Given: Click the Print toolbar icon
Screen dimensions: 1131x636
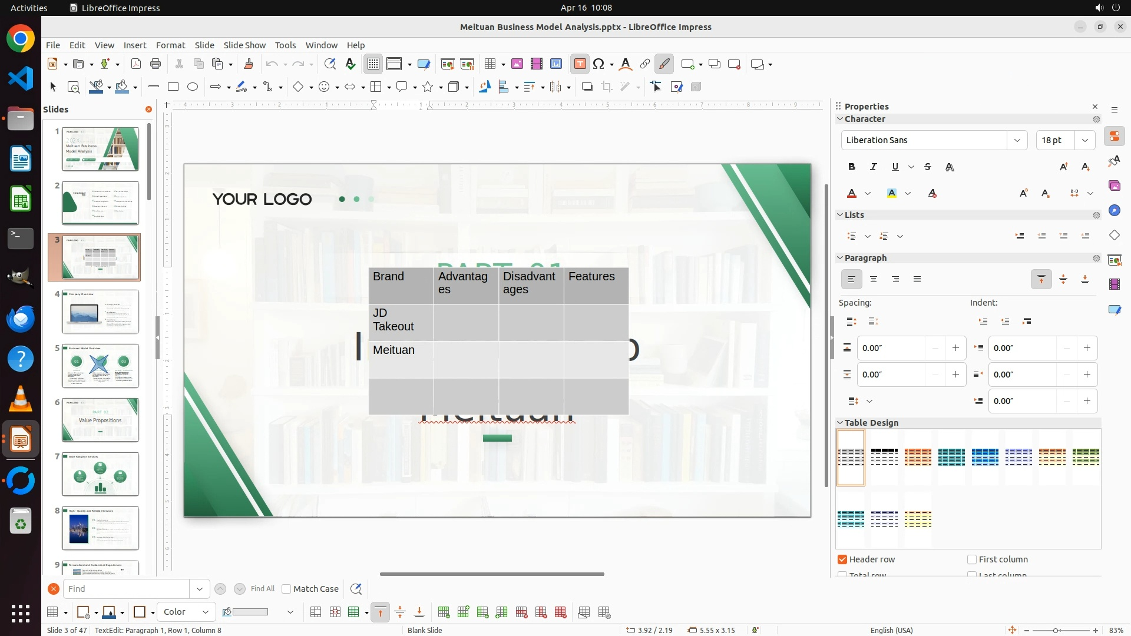Looking at the screenshot, I should pyautogui.click(x=156, y=64).
